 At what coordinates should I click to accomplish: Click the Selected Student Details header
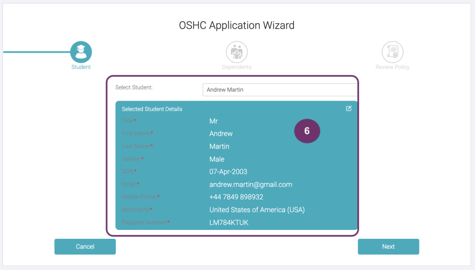pyautogui.click(x=152, y=109)
